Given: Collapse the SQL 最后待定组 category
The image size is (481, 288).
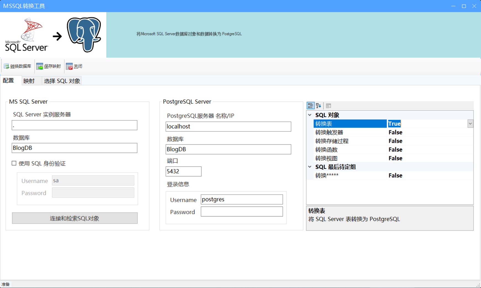Looking at the screenshot, I should pos(310,167).
